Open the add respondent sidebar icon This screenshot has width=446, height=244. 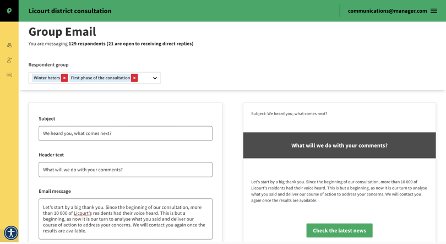coord(9,60)
